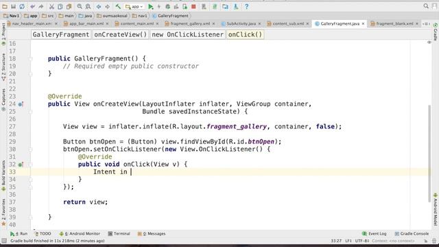Open the Gradle tool window on right
Viewport: 439px width, 247px height.
(x=436, y=32)
